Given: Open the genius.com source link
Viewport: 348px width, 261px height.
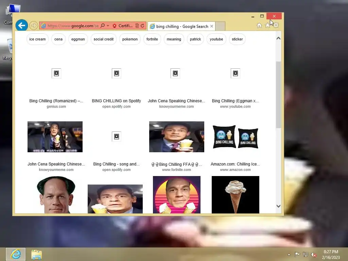Looking at the screenshot, I should point(56,106).
